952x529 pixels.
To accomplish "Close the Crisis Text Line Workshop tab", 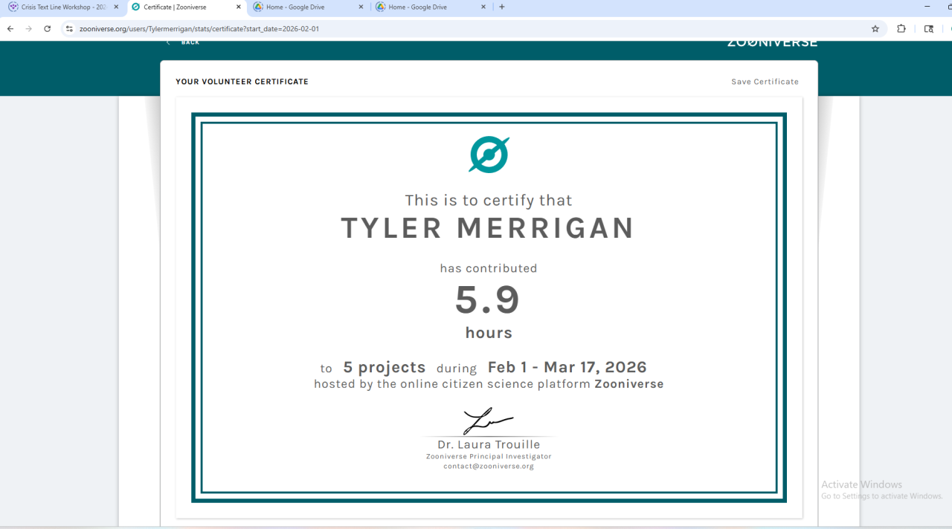I will click(x=116, y=7).
